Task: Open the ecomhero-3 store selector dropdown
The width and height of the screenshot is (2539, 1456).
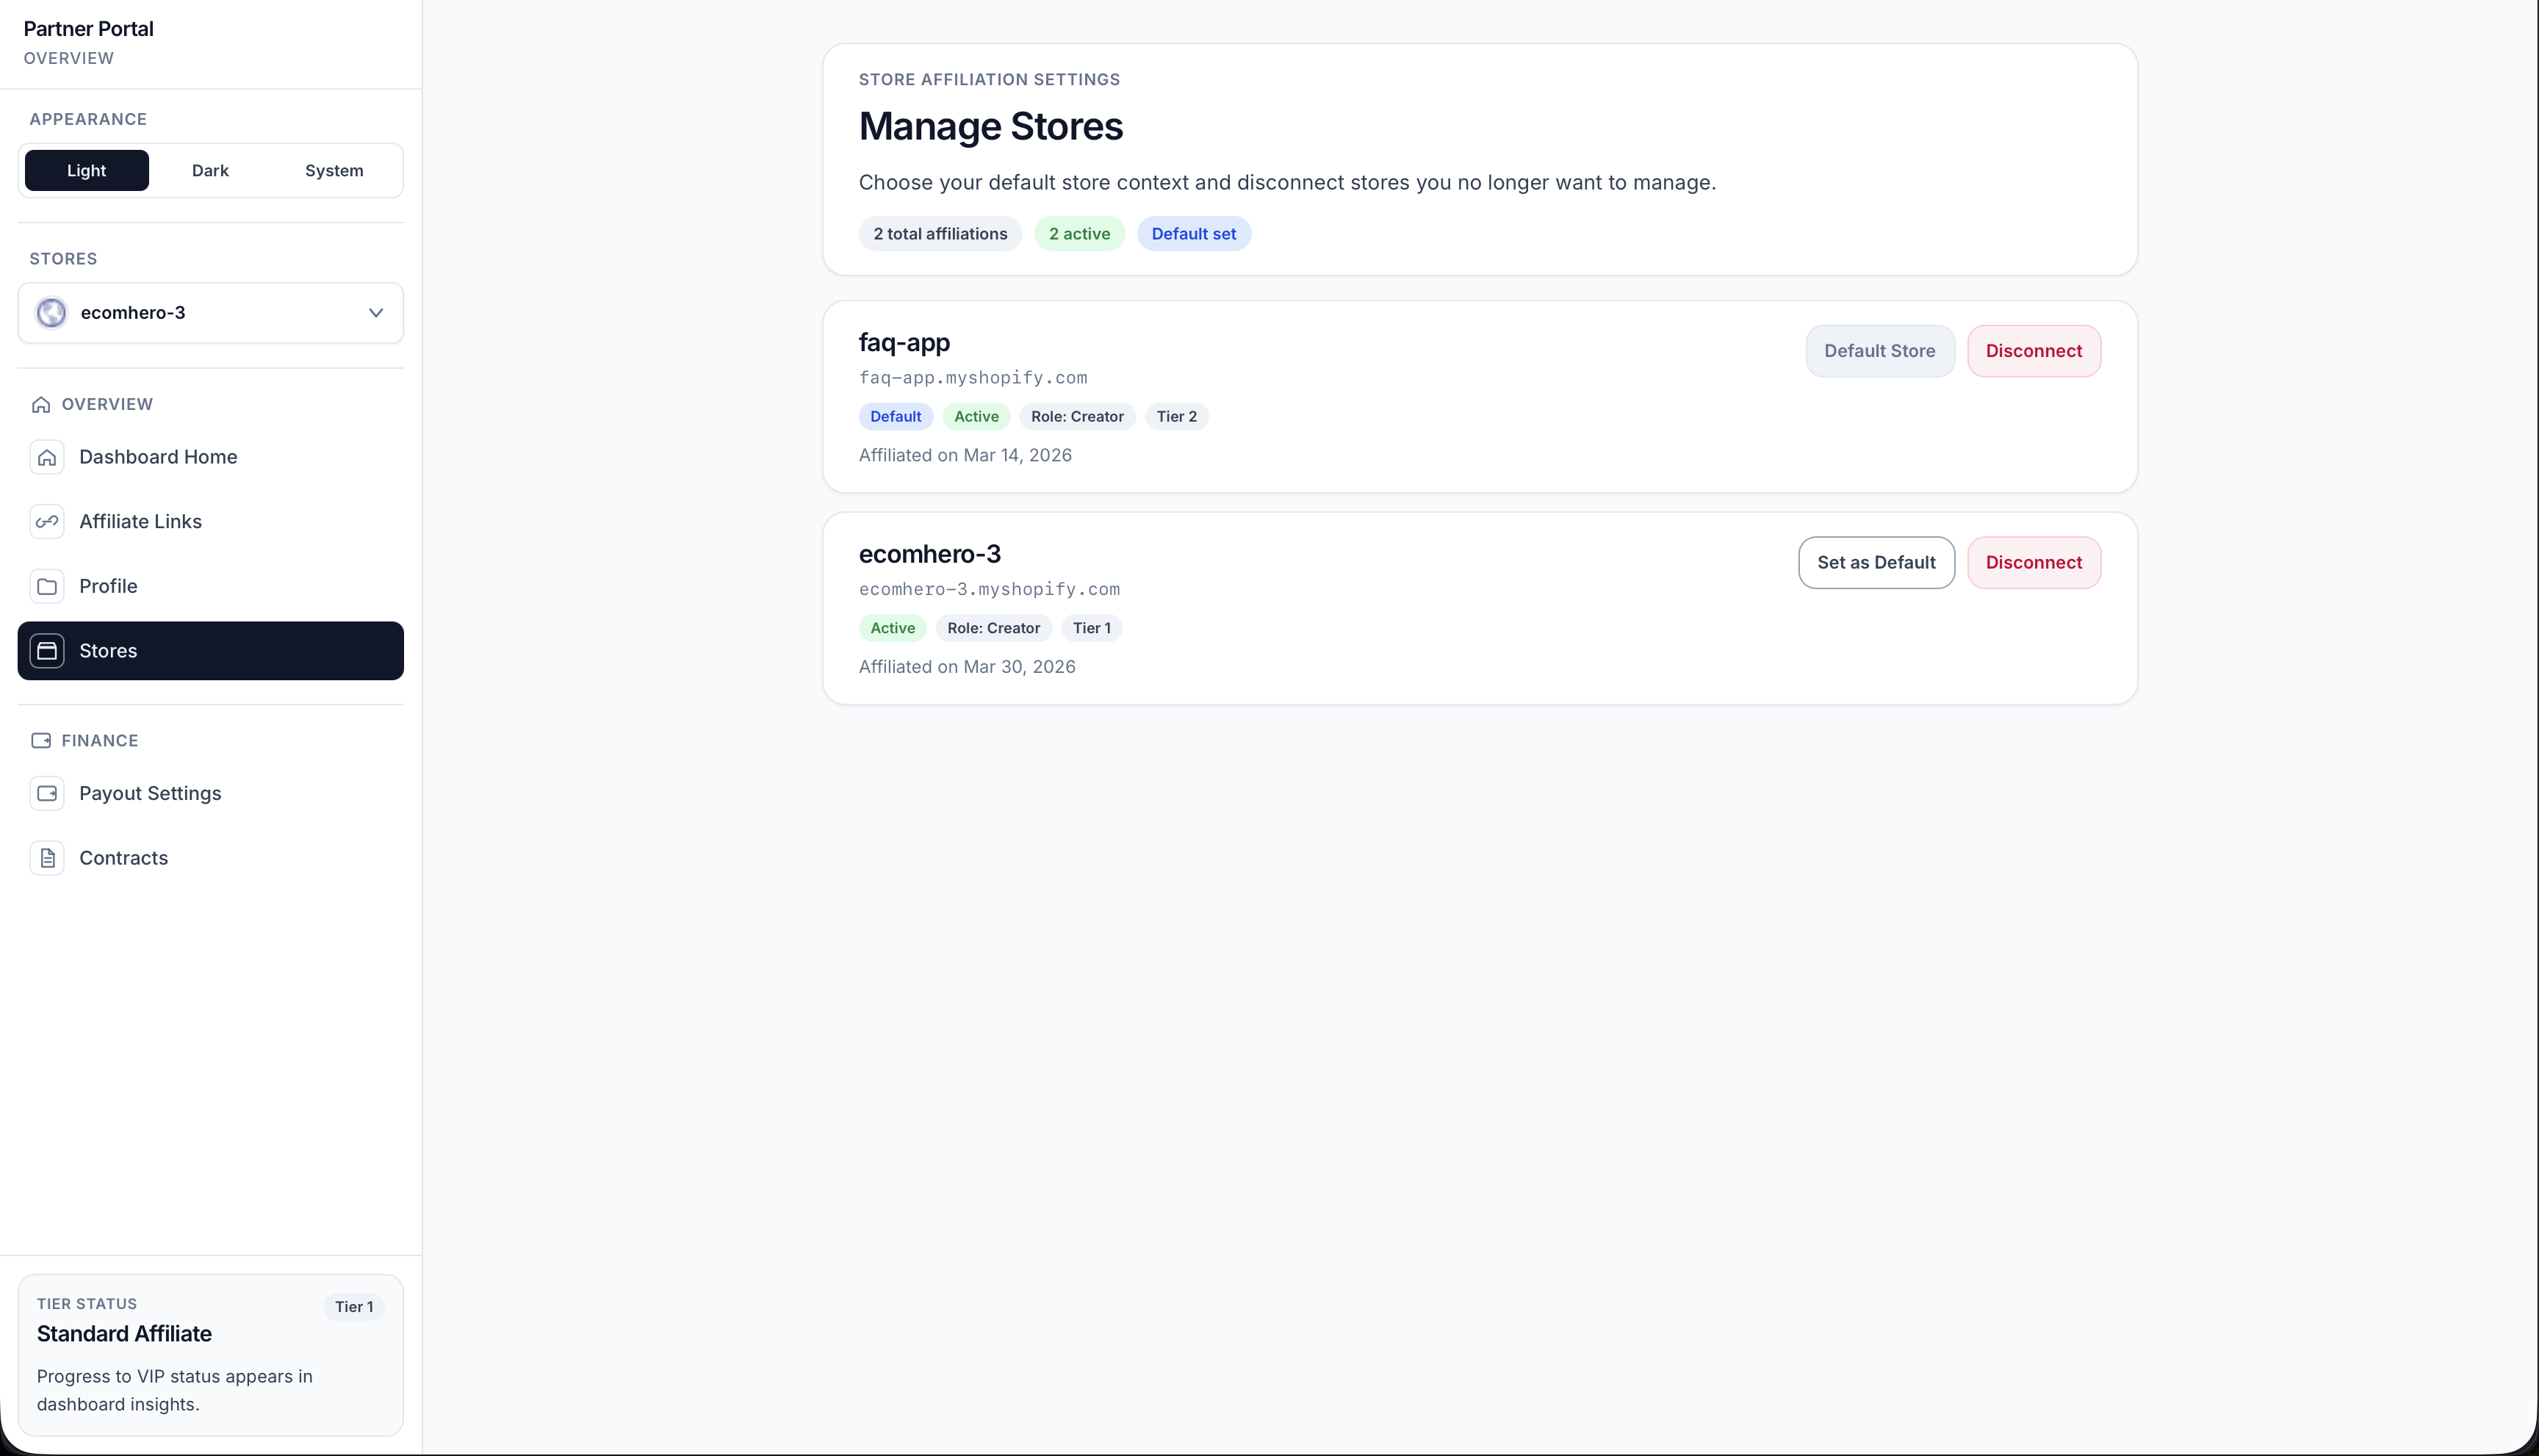Action: [211, 313]
